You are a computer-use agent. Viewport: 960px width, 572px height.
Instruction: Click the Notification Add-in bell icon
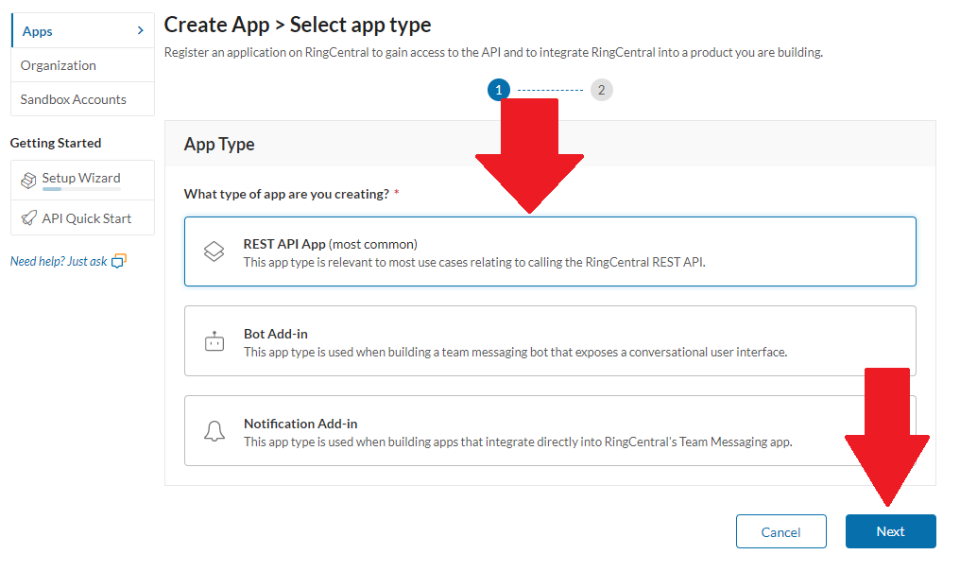(x=214, y=431)
